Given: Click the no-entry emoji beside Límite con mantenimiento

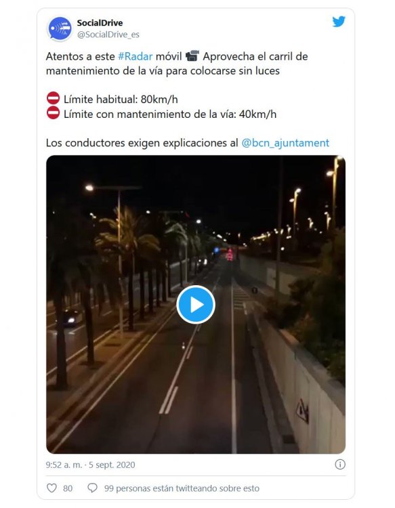Looking at the screenshot, I should click(x=53, y=112).
